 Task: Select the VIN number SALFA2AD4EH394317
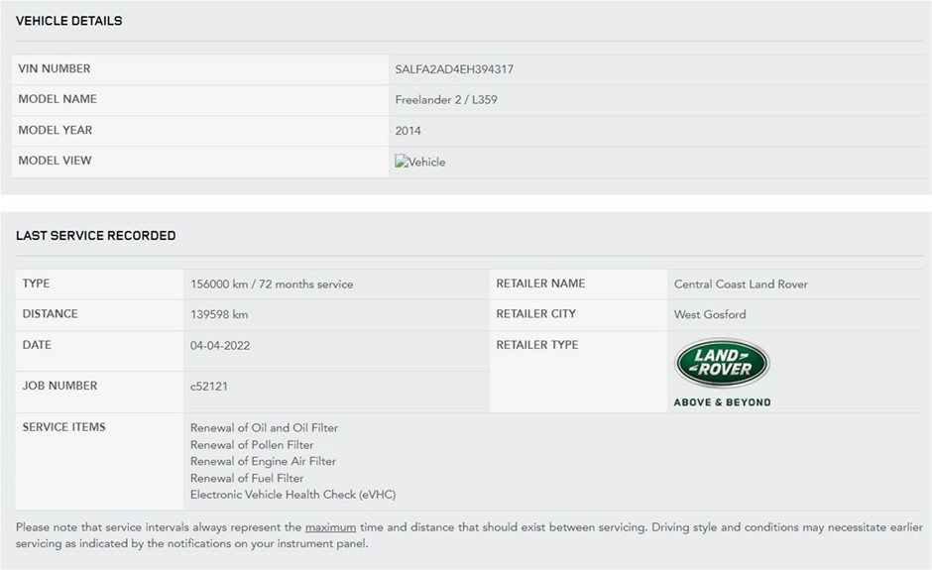(x=454, y=69)
